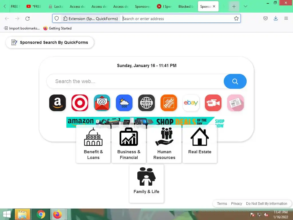Screen dimensions: 293x220
Task: Click the muted volume tray icon
Action: (266, 215)
